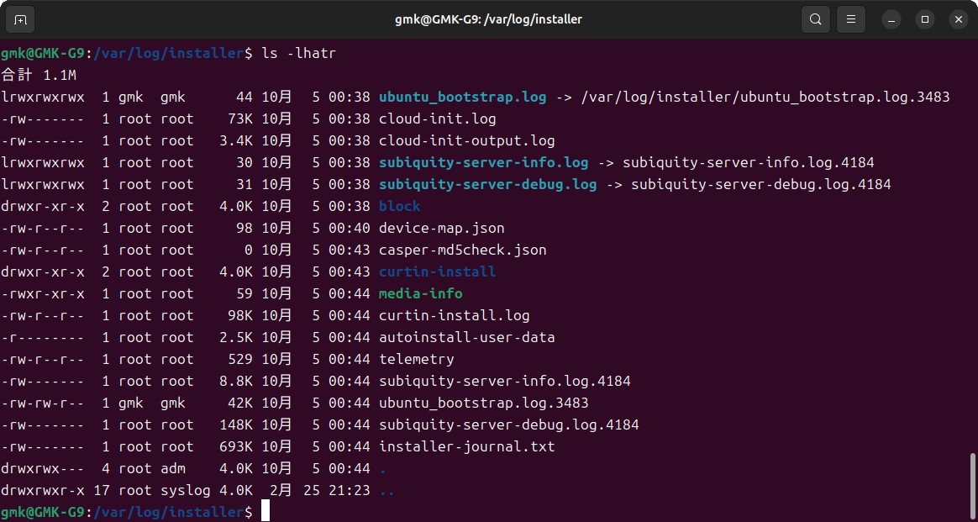This screenshot has height=522, width=978.
Task: Click the casper-md5check.json file name
Action: tap(463, 250)
